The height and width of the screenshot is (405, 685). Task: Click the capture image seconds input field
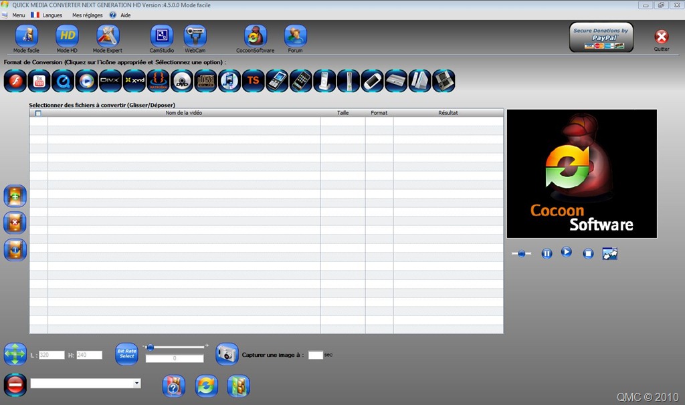[316, 355]
